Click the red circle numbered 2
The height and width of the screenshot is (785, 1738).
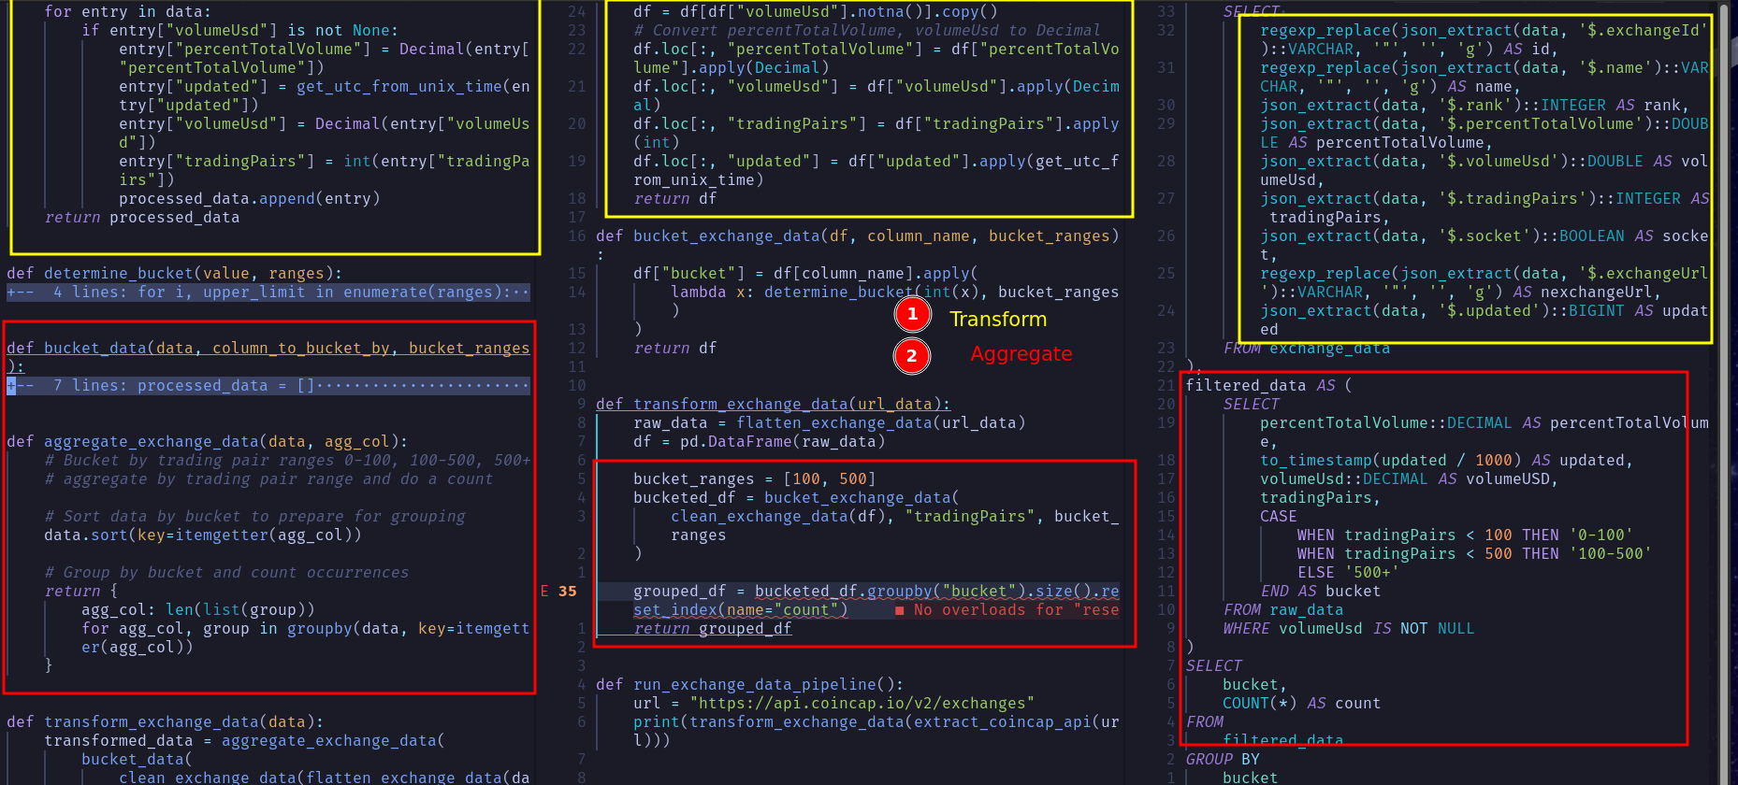(912, 356)
